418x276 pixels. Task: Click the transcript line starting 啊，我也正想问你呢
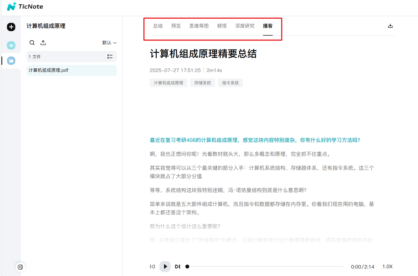[241, 154]
